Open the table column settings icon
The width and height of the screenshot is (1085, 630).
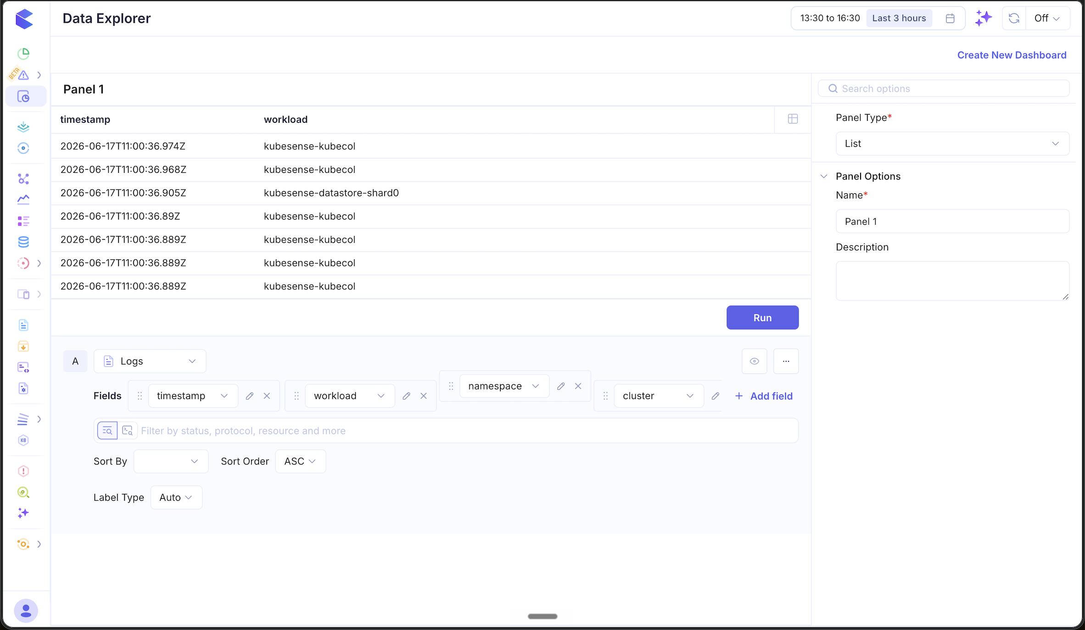click(x=793, y=119)
